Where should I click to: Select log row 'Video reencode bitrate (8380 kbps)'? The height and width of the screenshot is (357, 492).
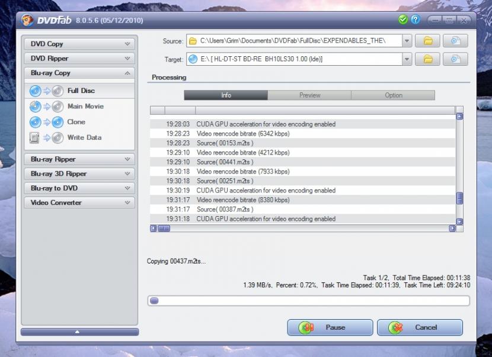(303, 200)
